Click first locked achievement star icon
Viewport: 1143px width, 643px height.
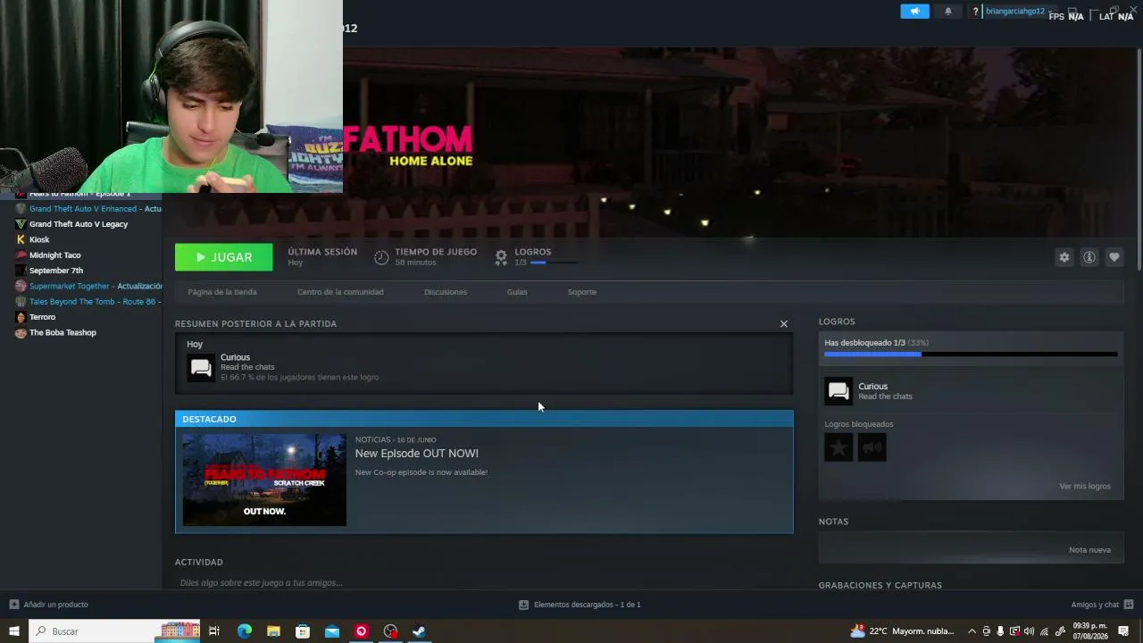838,447
